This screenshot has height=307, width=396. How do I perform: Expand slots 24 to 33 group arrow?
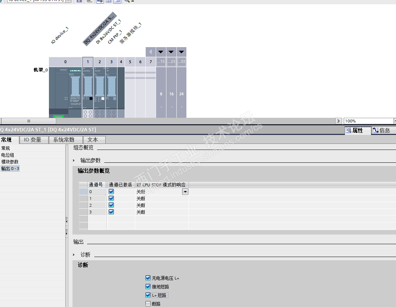point(181,52)
